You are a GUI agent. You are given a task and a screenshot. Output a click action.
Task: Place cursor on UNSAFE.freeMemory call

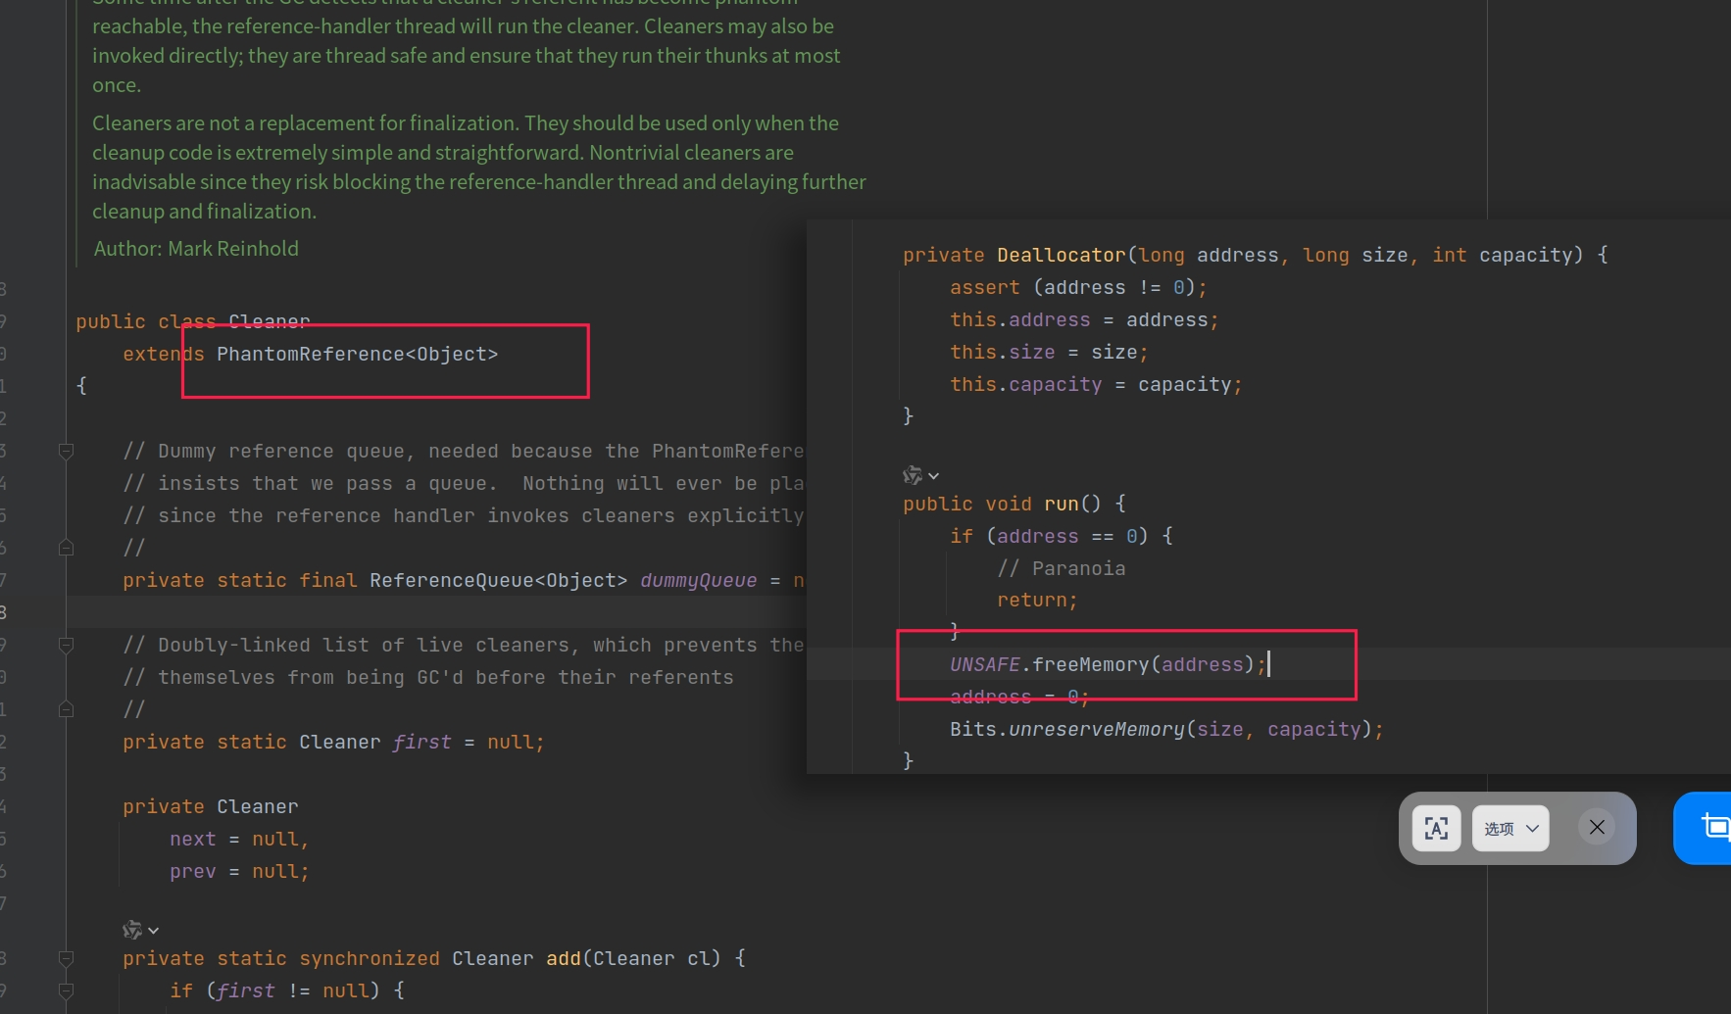tap(1090, 665)
